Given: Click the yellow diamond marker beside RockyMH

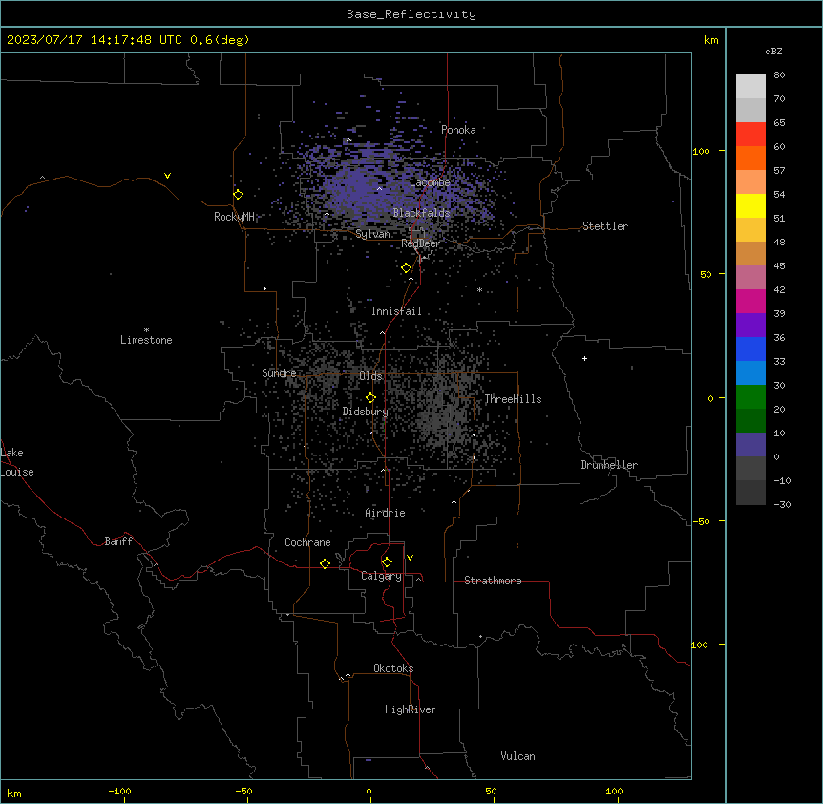Looking at the screenshot, I should pyautogui.click(x=239, y=194).
